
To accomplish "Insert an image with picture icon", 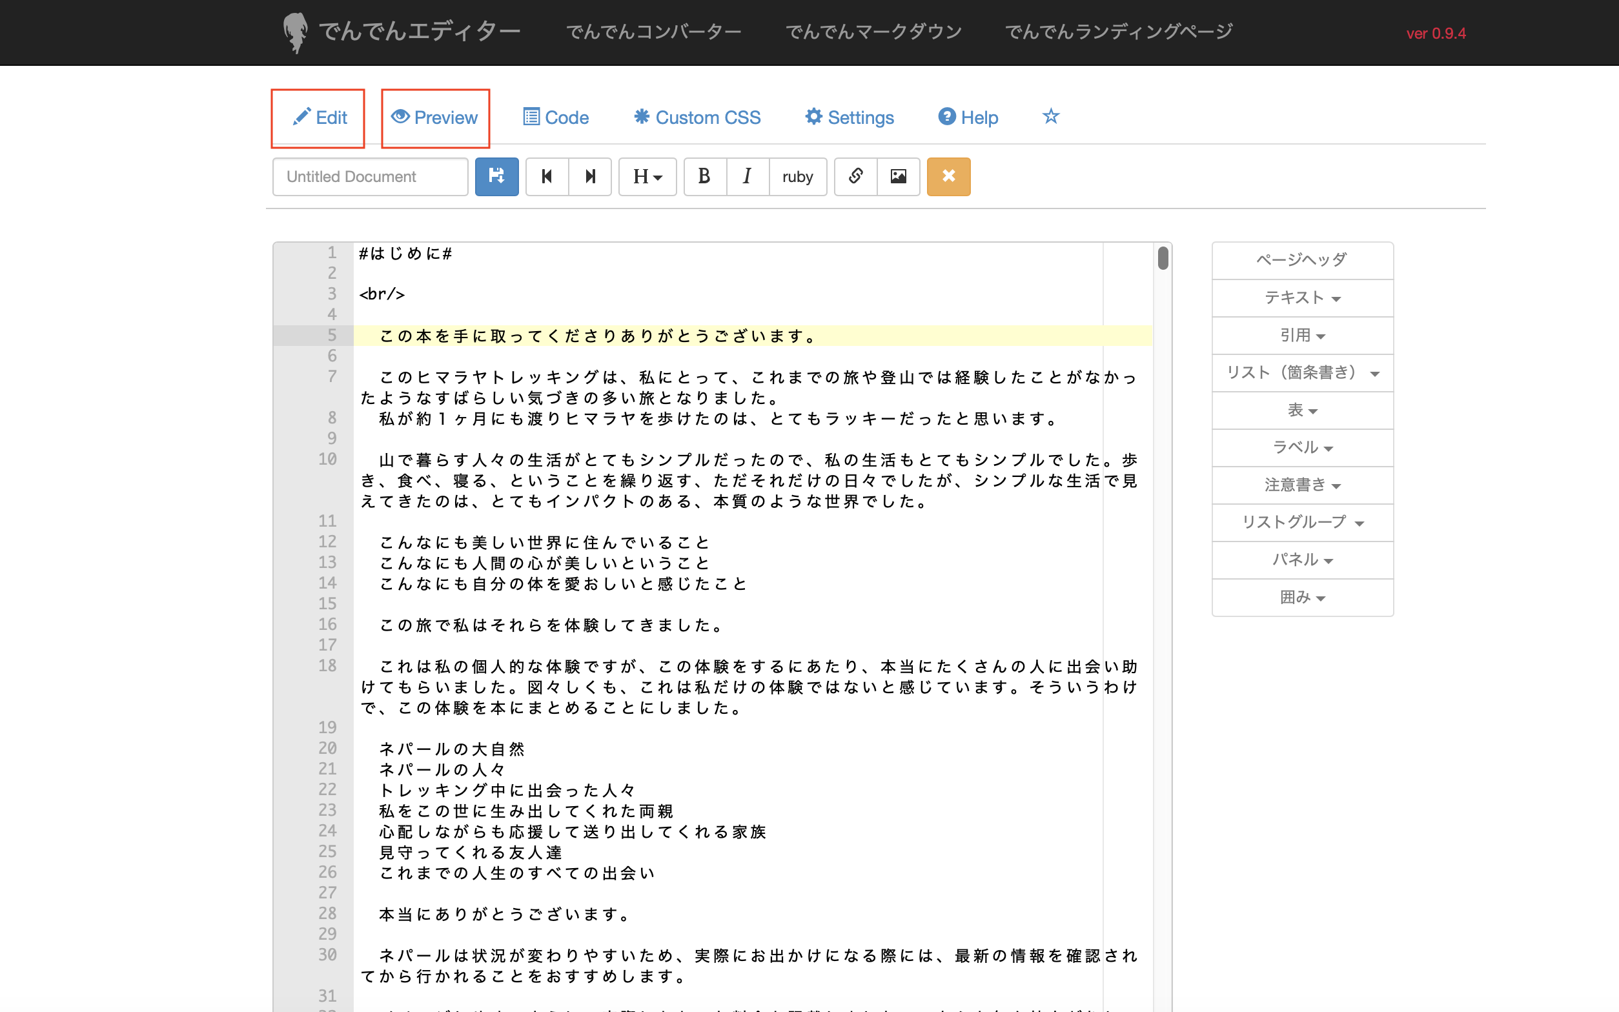I will tap(898, 176).
